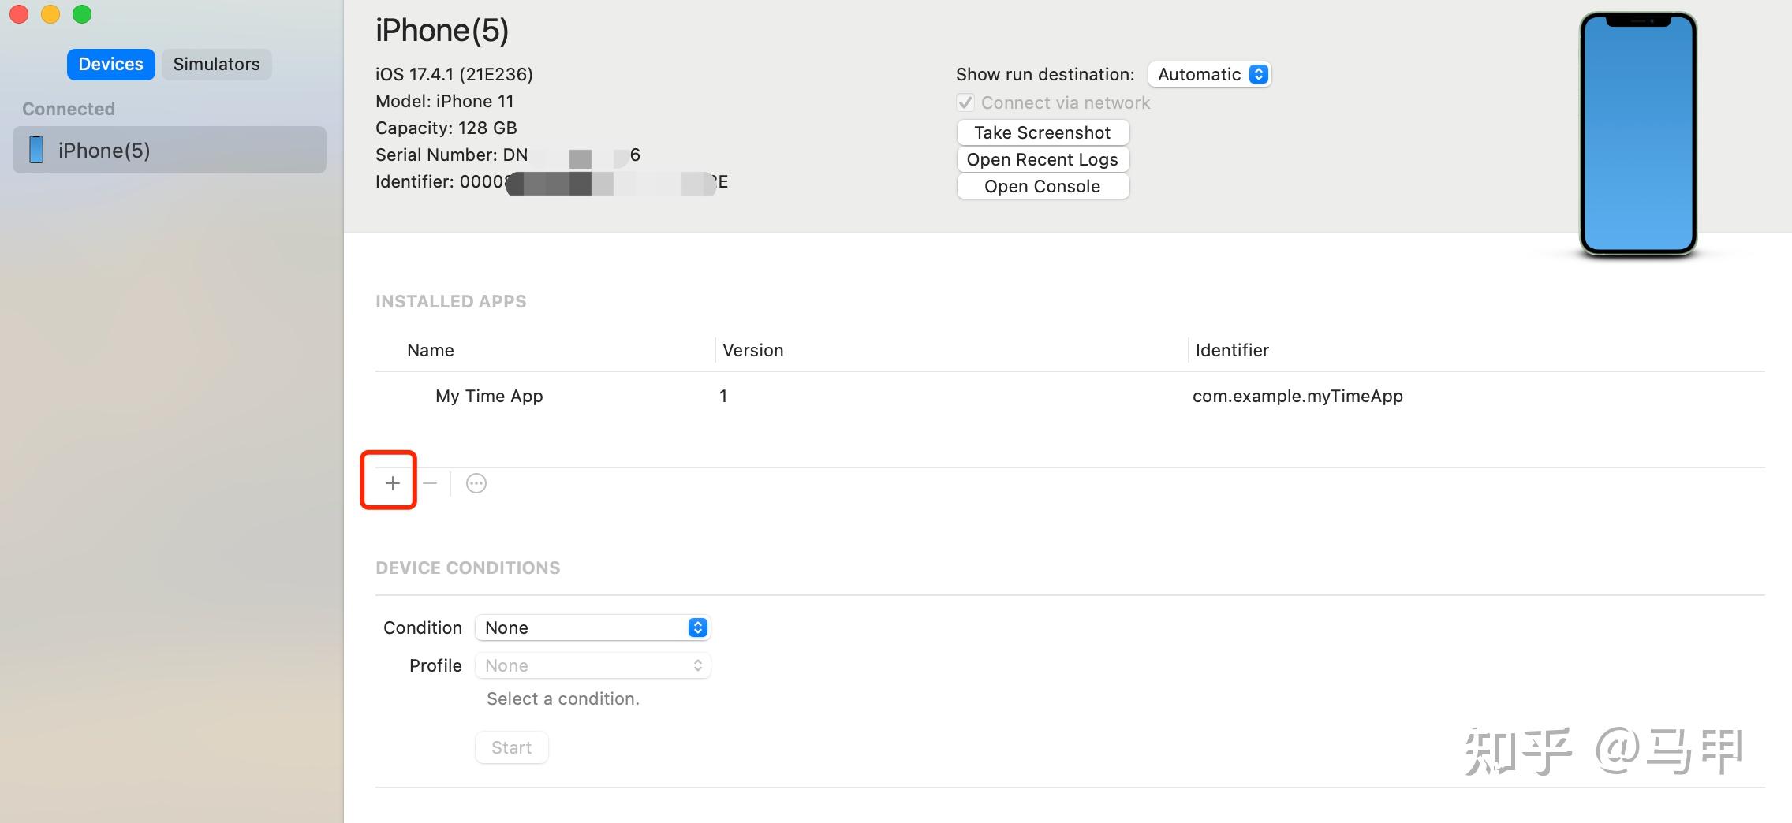Click Open Recent Logs button
Viewport: 1792px width, 823px height.
[x=1043, y=159]
